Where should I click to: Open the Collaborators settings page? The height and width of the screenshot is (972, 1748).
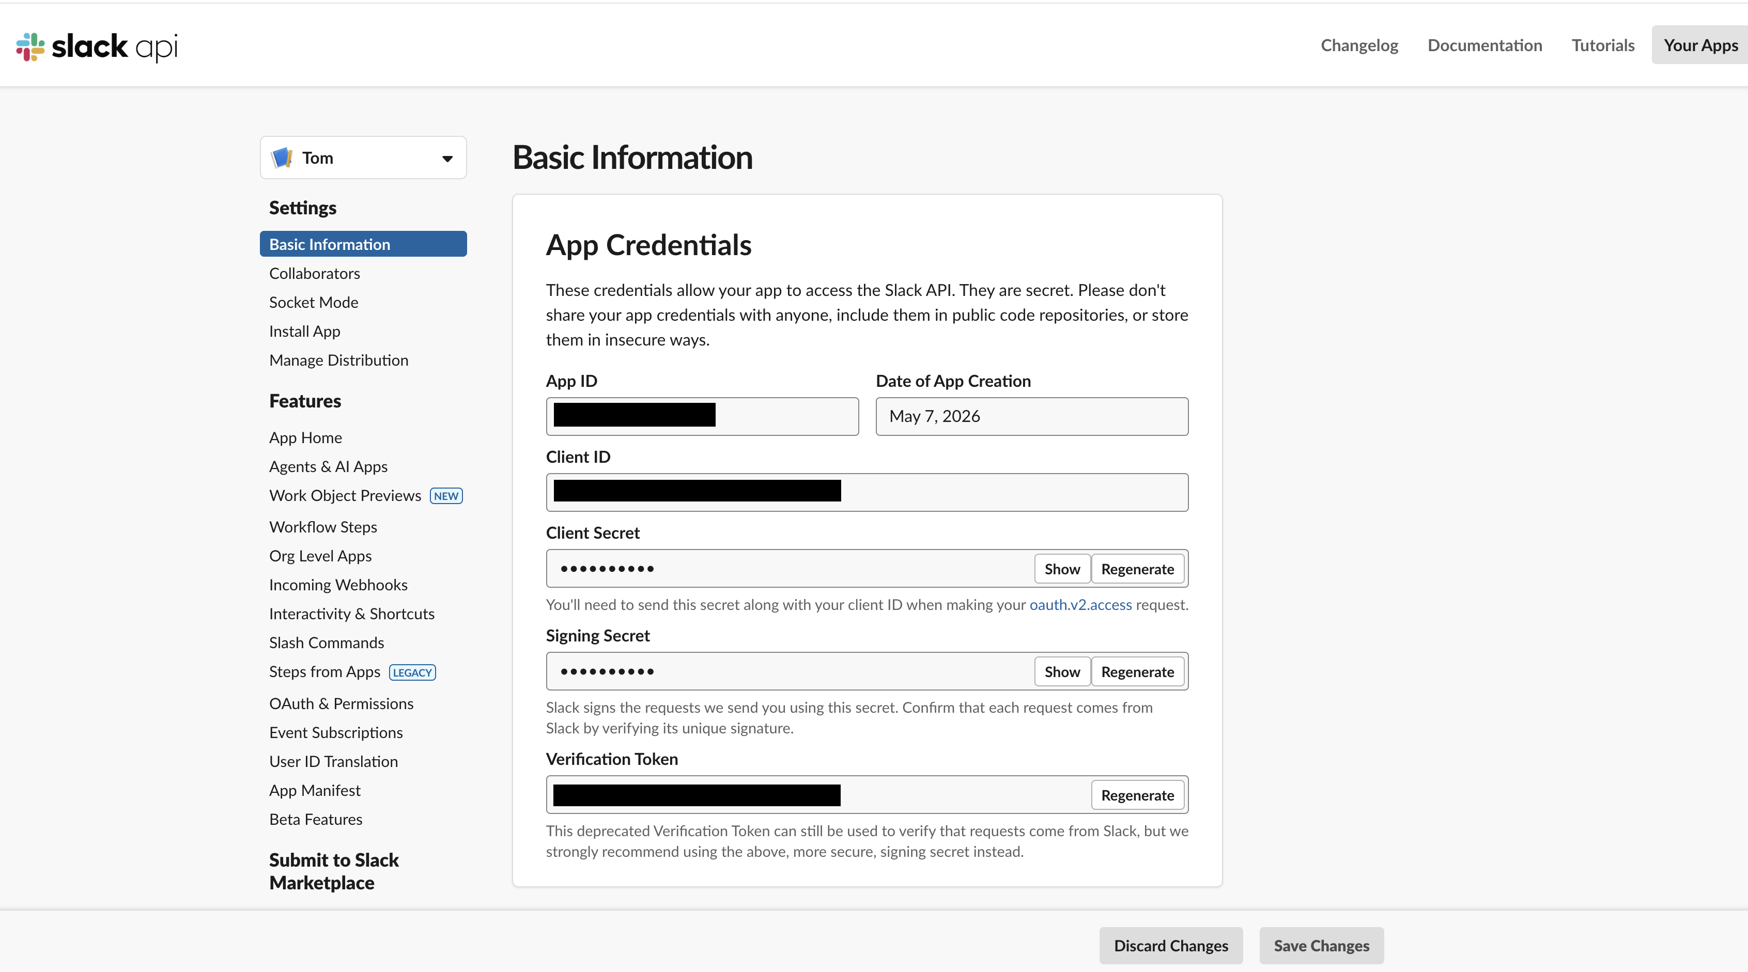(314, 273)
